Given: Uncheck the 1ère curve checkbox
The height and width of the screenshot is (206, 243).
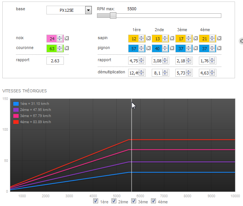Looking at the screenshot, I should (95, 201).
